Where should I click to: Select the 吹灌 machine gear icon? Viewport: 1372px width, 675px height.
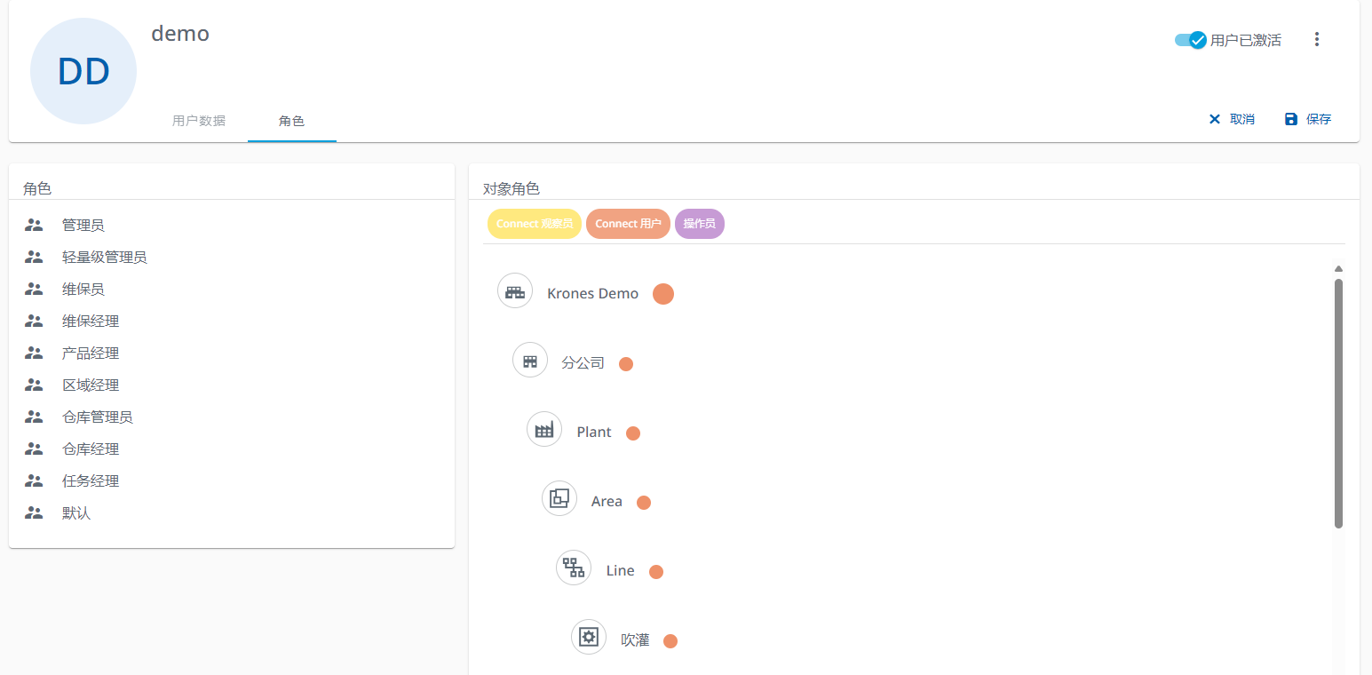(x=589, y=637)
